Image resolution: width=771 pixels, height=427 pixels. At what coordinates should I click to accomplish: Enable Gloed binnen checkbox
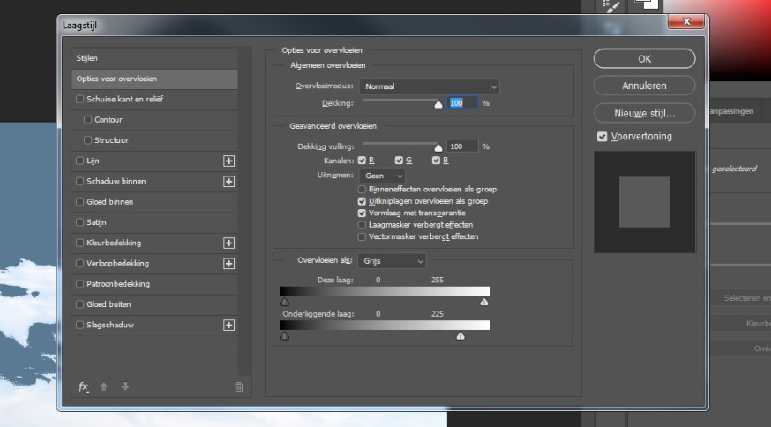(x=79, y=202)
